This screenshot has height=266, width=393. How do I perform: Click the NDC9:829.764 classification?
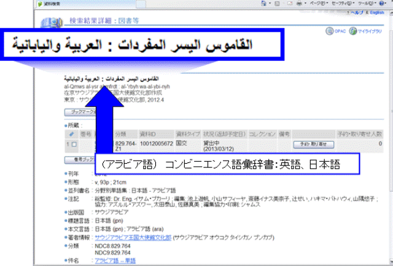coord(112,253)
